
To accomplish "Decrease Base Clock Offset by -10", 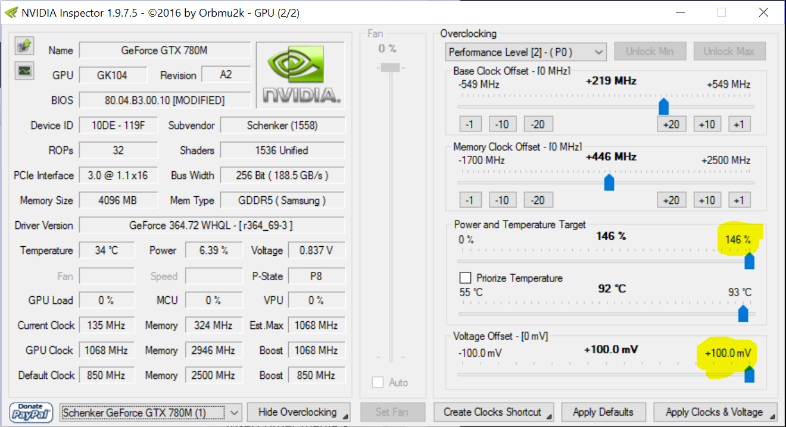I will tap(502, 124).
